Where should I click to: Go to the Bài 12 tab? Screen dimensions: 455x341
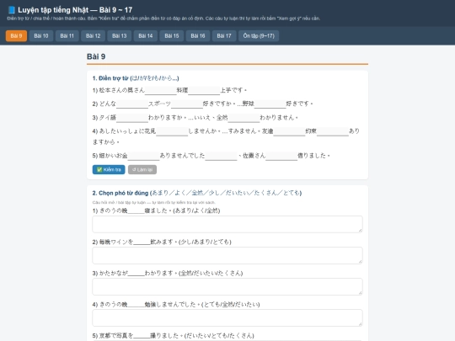[94, 36]
